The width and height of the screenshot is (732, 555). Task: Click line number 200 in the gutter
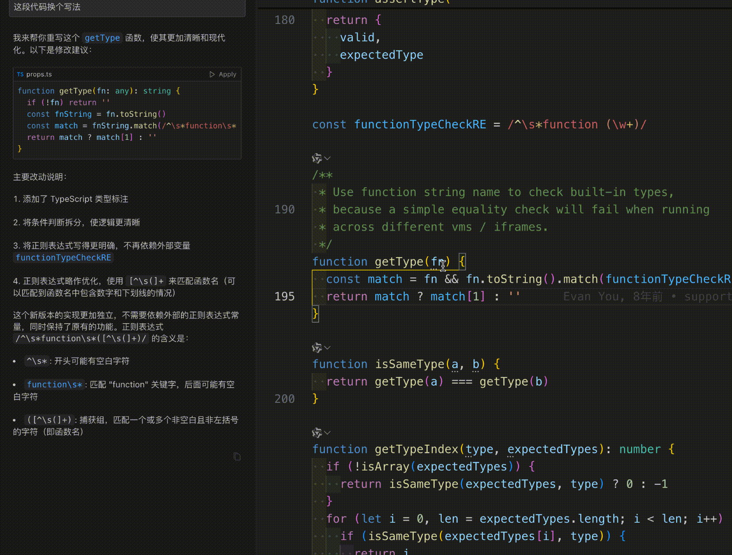284,399
